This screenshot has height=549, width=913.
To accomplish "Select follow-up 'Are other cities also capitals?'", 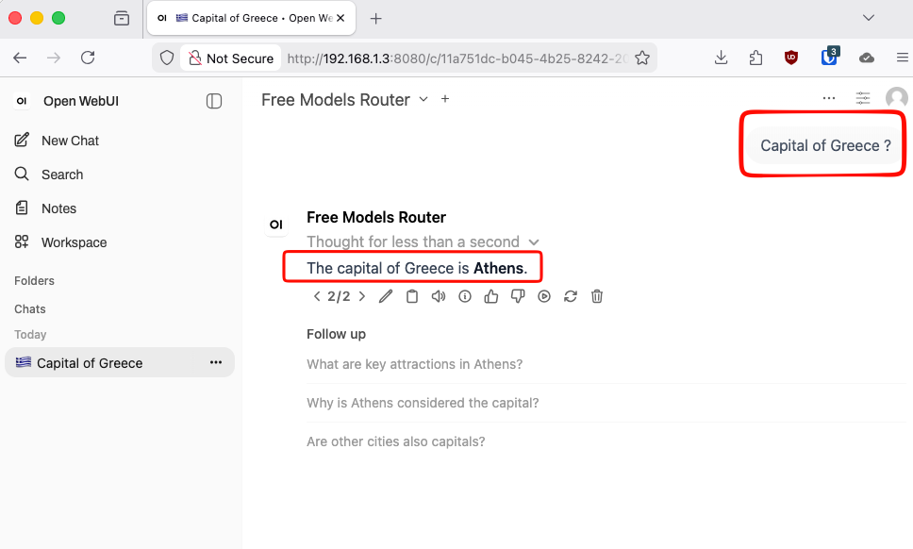I will pos(396,441).
